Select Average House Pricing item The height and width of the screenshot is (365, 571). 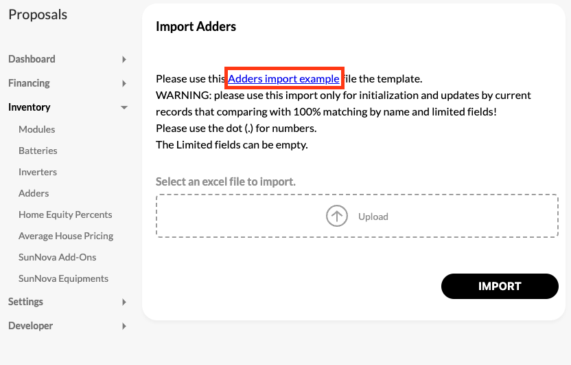point(66,236)
